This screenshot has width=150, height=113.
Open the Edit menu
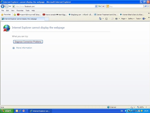[x=7, y=11]
